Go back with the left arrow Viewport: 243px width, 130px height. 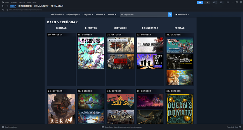tap(3, 6)
